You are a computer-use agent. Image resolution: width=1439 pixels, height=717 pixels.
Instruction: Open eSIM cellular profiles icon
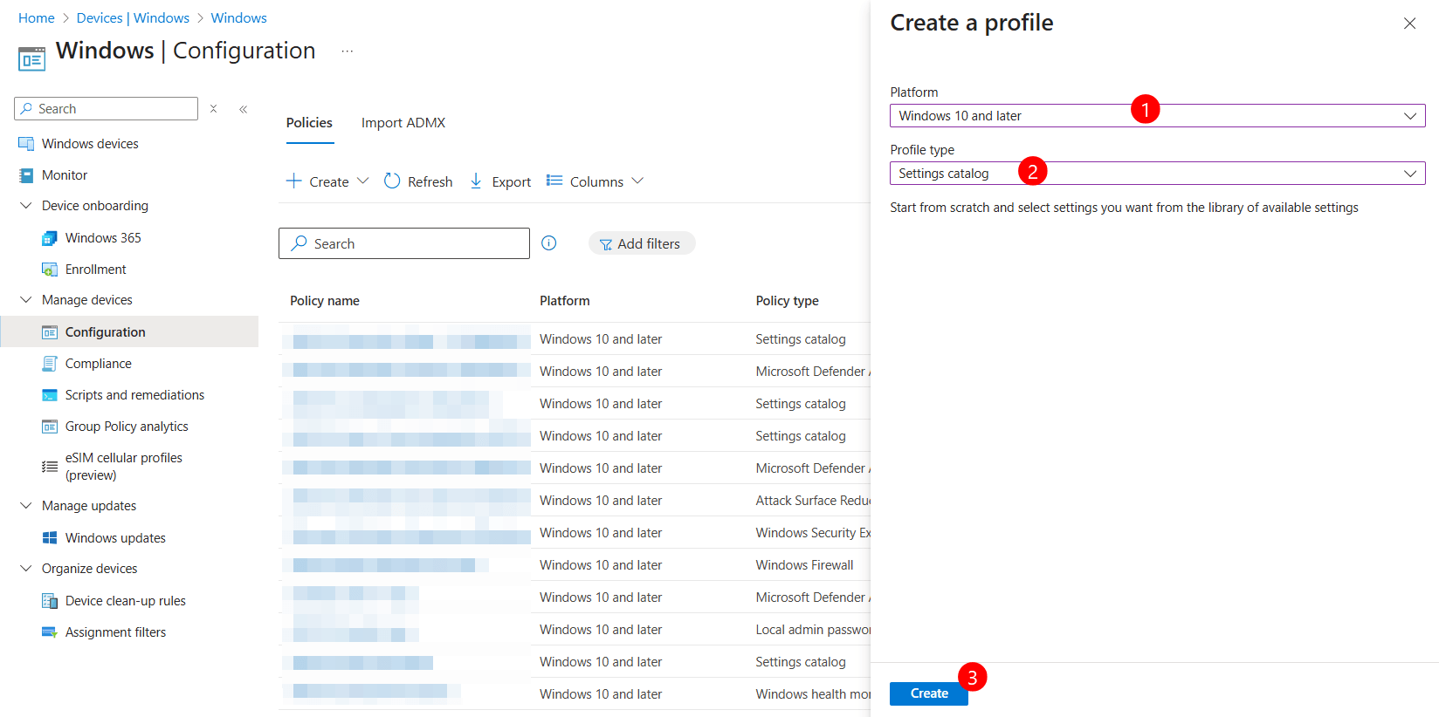coord(50,467)
